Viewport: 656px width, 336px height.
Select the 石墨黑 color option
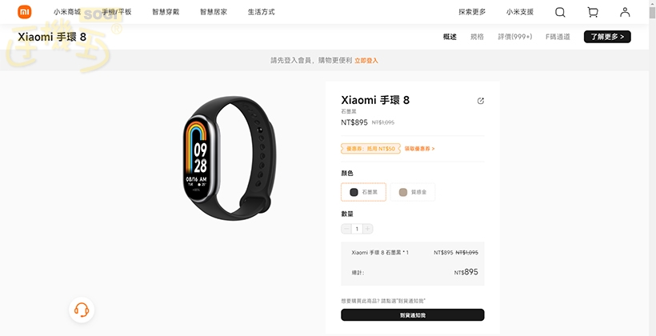(363, 192)
